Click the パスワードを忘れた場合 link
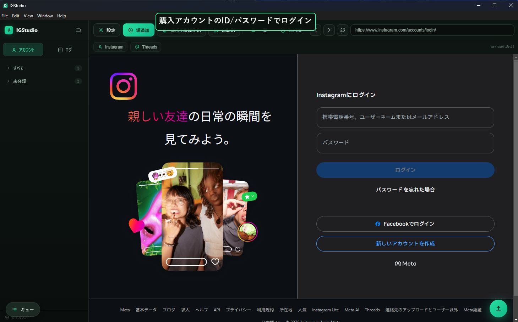 coord(405,190)
